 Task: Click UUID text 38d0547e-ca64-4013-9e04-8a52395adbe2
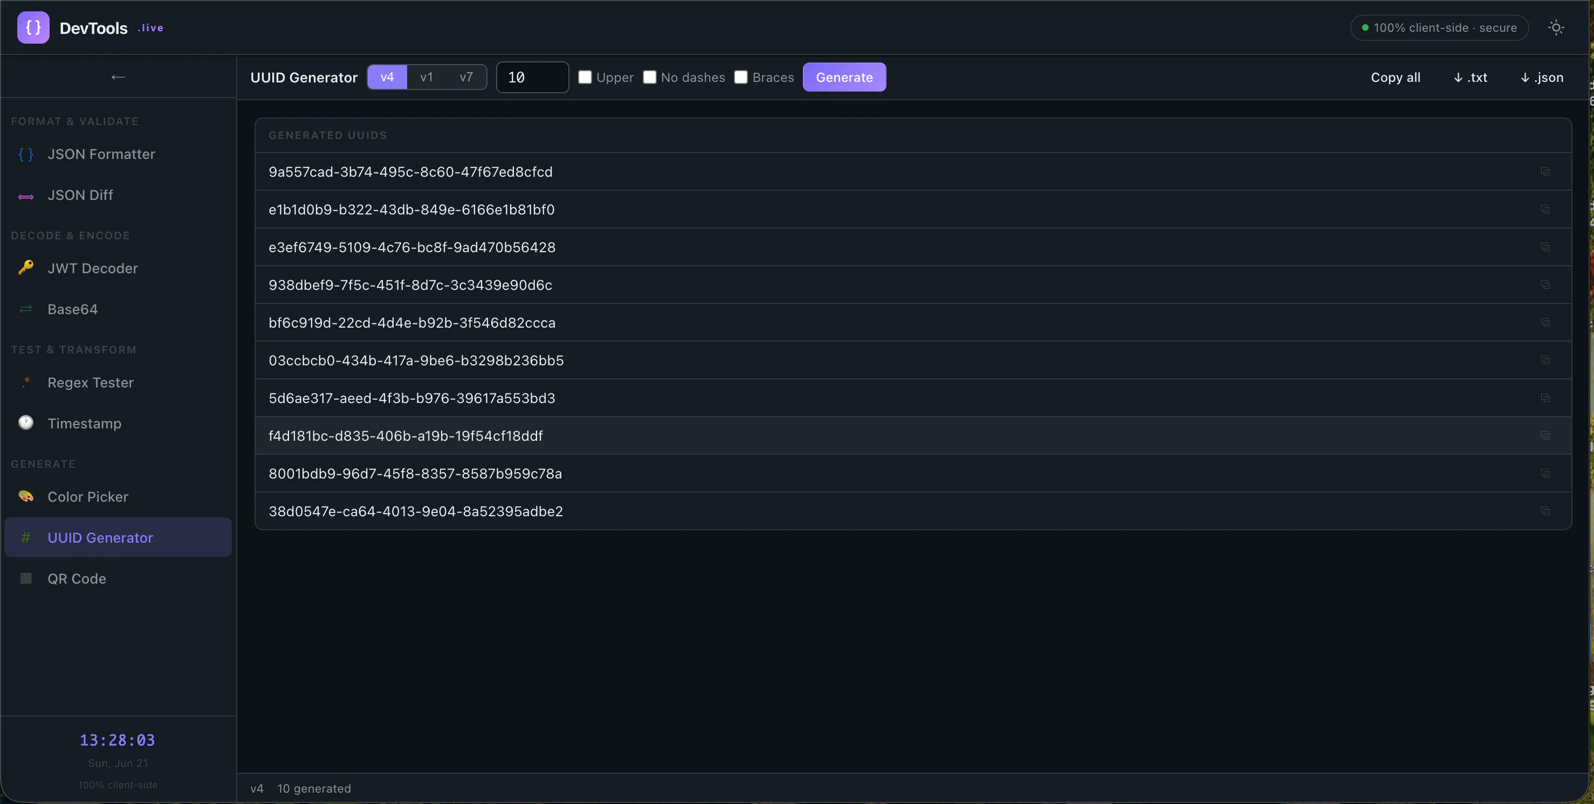(416, 511)
